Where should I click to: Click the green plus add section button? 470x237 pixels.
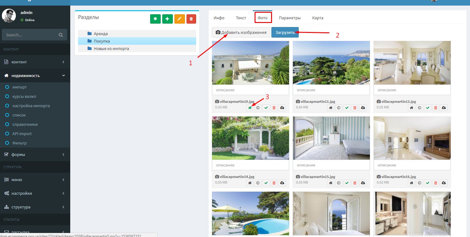click(167, 19)
